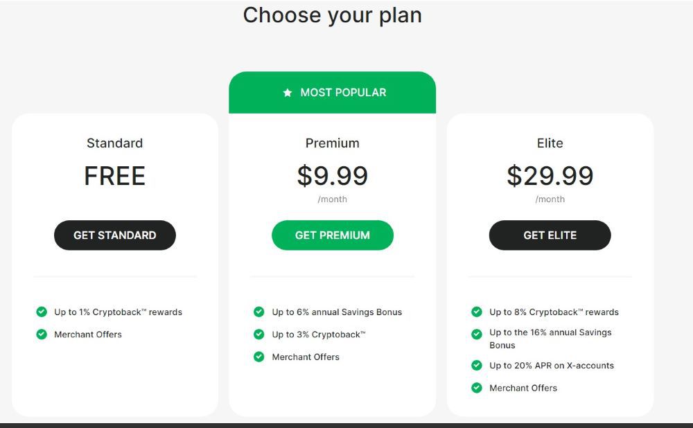Click the Choose your plan heading
This screenshot has height=428, width=693.
[333, 15]
